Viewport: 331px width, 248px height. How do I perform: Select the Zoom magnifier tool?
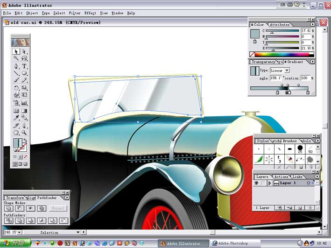point(24,133)
